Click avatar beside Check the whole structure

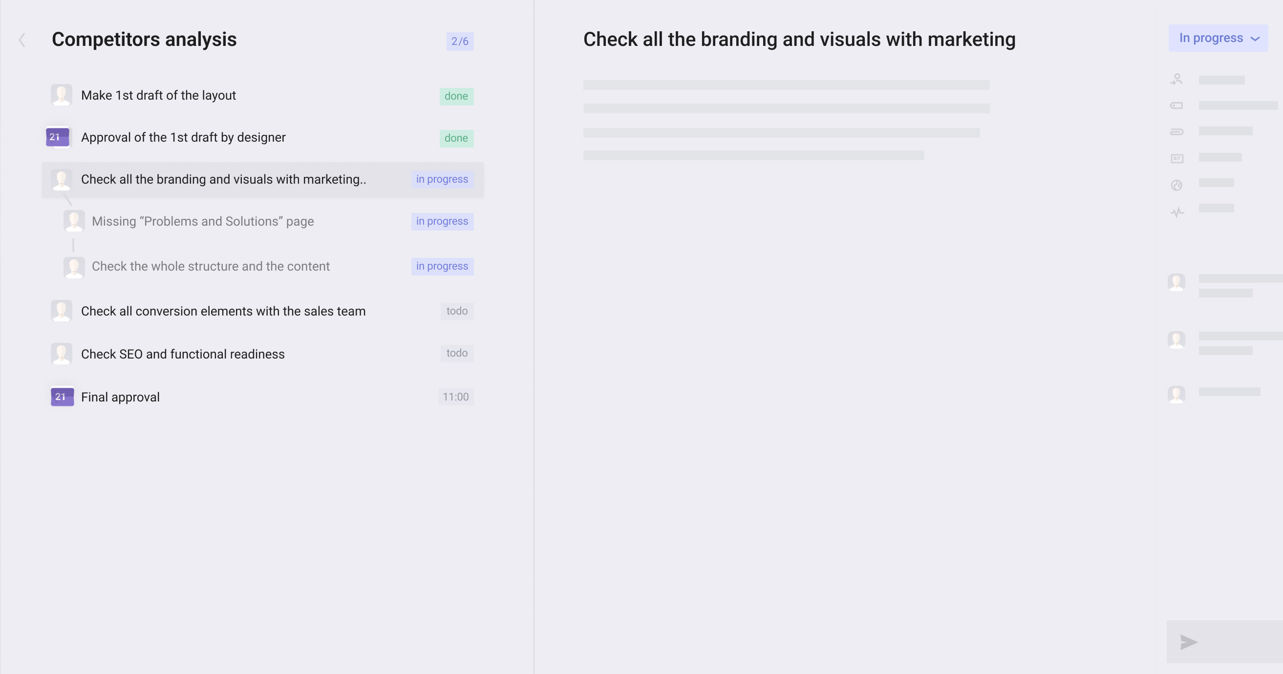coord(74,267)
